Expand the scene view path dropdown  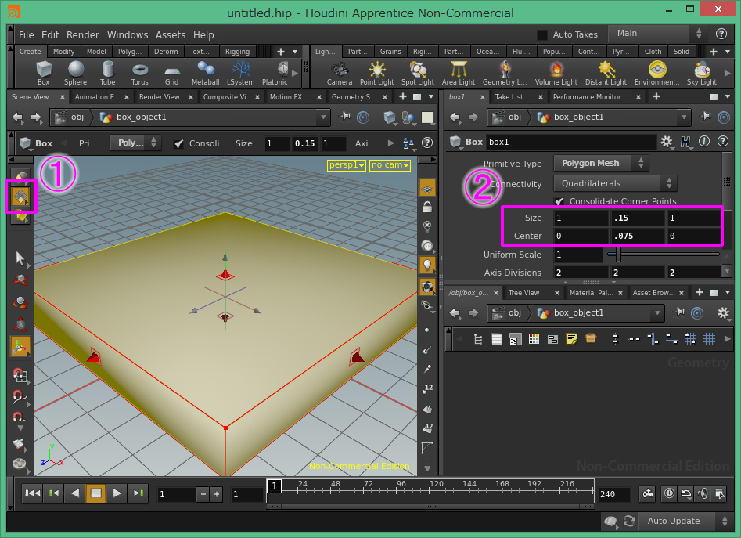(323, 117)
